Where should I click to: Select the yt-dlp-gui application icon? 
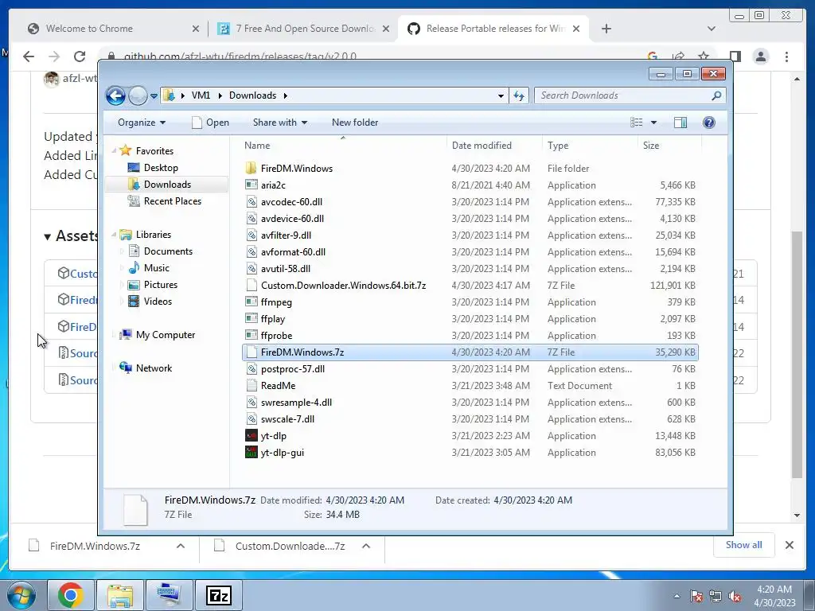click(x=251, y=452)
